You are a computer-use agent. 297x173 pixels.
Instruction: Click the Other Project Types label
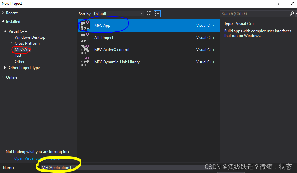point(25,68)
